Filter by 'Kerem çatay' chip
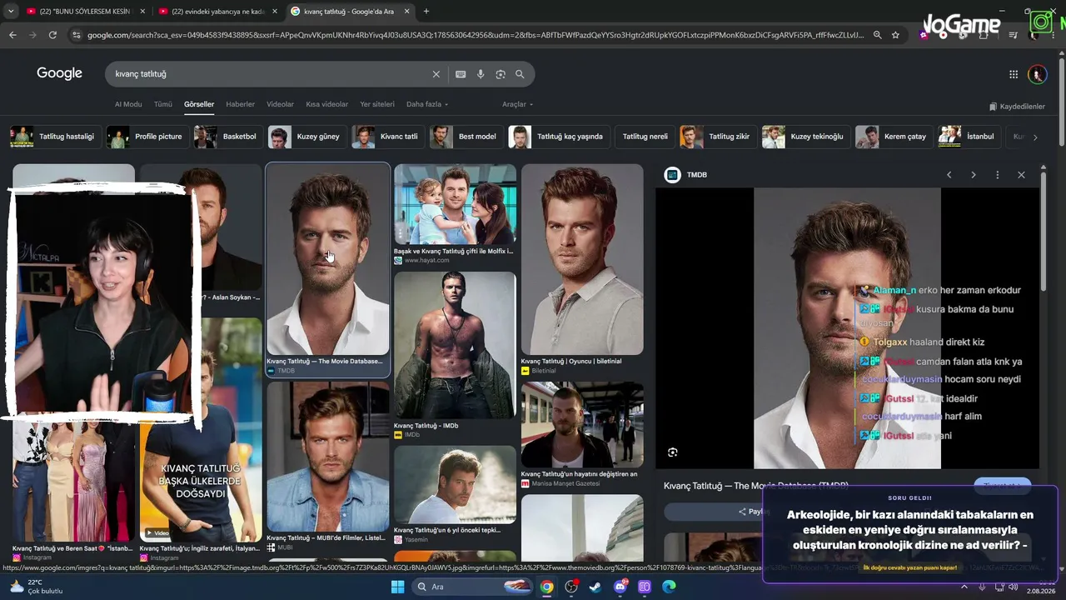Image resolution: width=1066 pixels, height=600 pixels. pos(894,137)
